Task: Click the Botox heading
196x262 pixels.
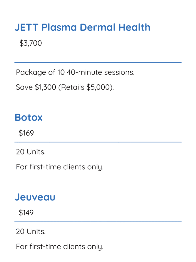Action: coord(29,117)
